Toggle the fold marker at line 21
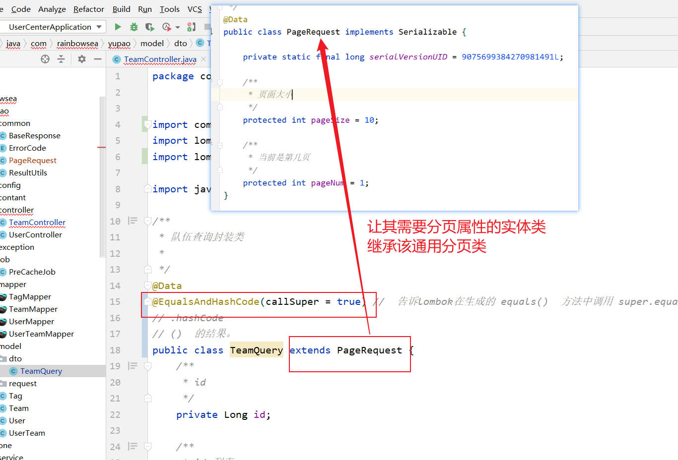 (147, 398)
